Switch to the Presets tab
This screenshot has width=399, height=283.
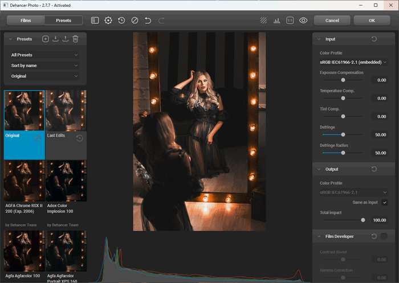point(63,20)
